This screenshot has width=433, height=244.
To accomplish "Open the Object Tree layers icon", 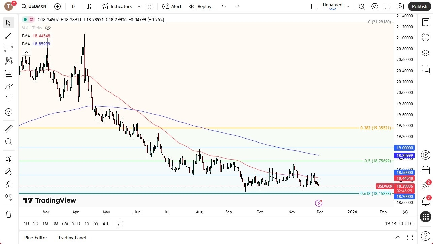I will click(425, 53).
